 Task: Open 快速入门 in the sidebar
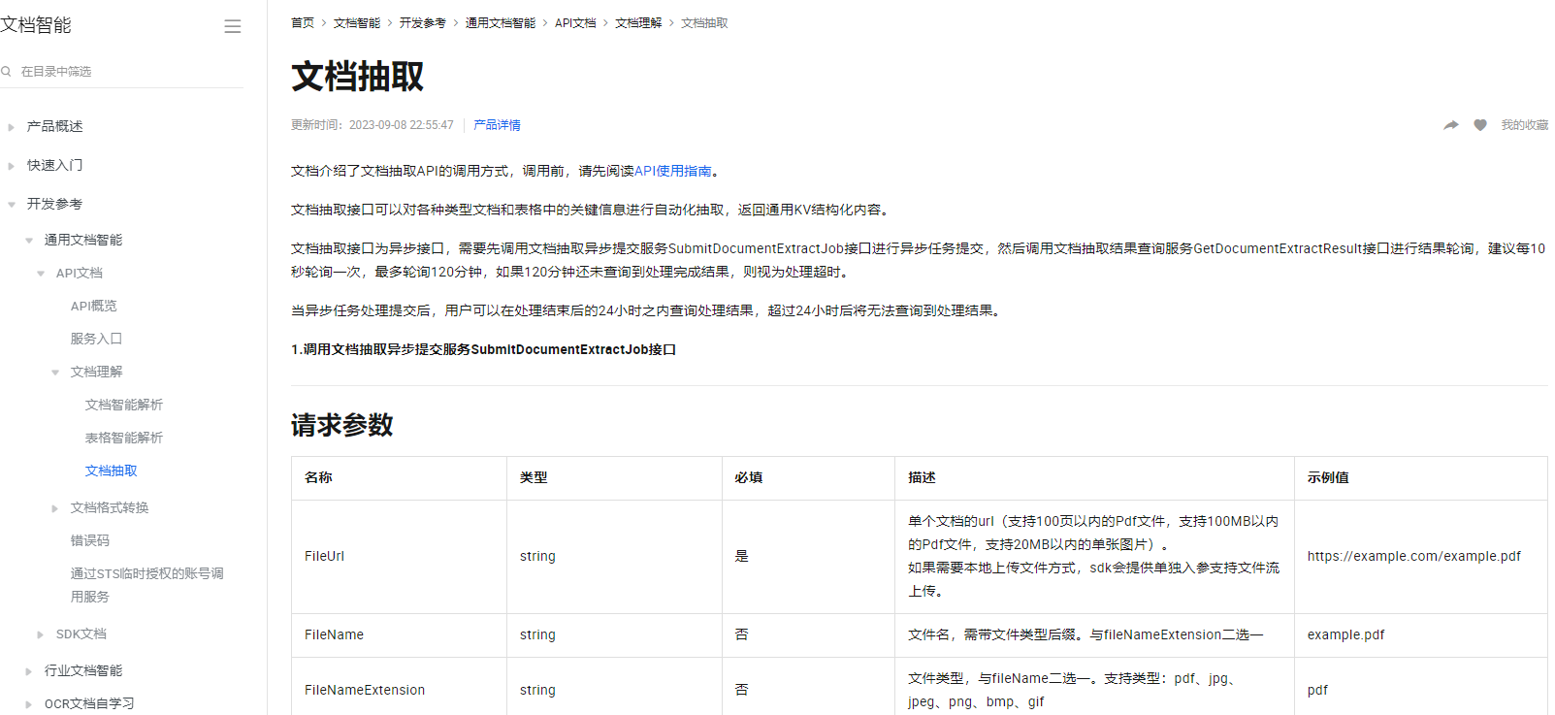click(x=54, y=165)
